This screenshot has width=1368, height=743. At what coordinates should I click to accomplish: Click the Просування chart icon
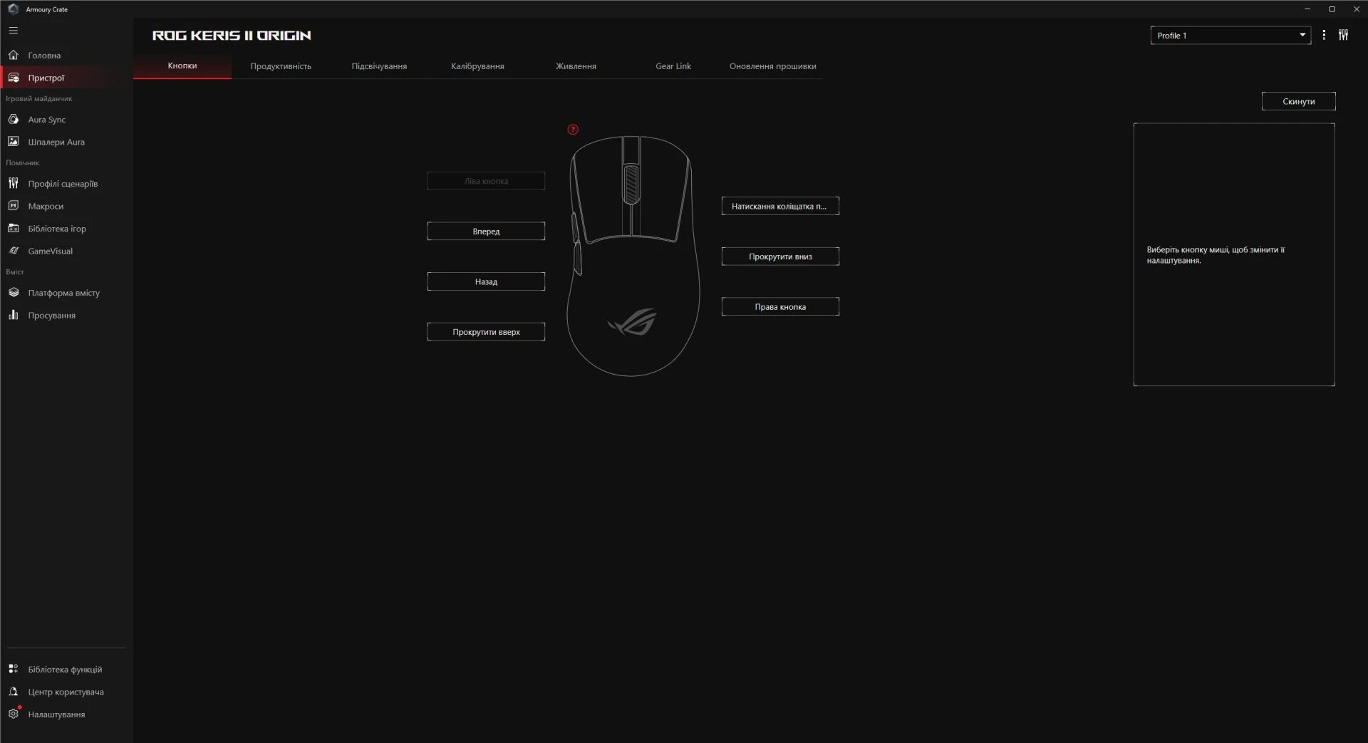pyautogui.click(x=13, y=315)
